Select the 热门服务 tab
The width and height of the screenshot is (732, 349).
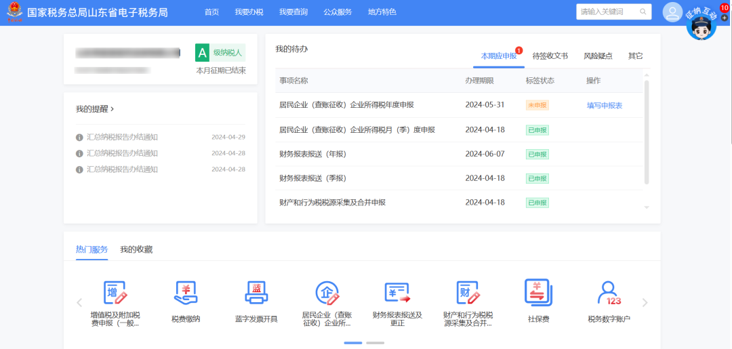coord(92,249)
